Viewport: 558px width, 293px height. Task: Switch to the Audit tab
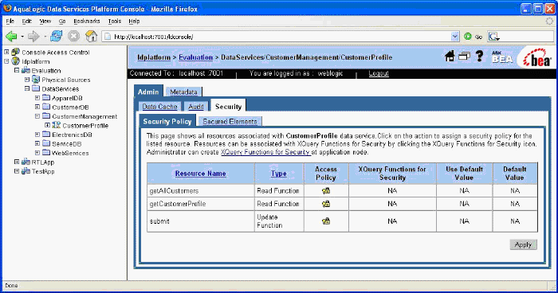196,107
